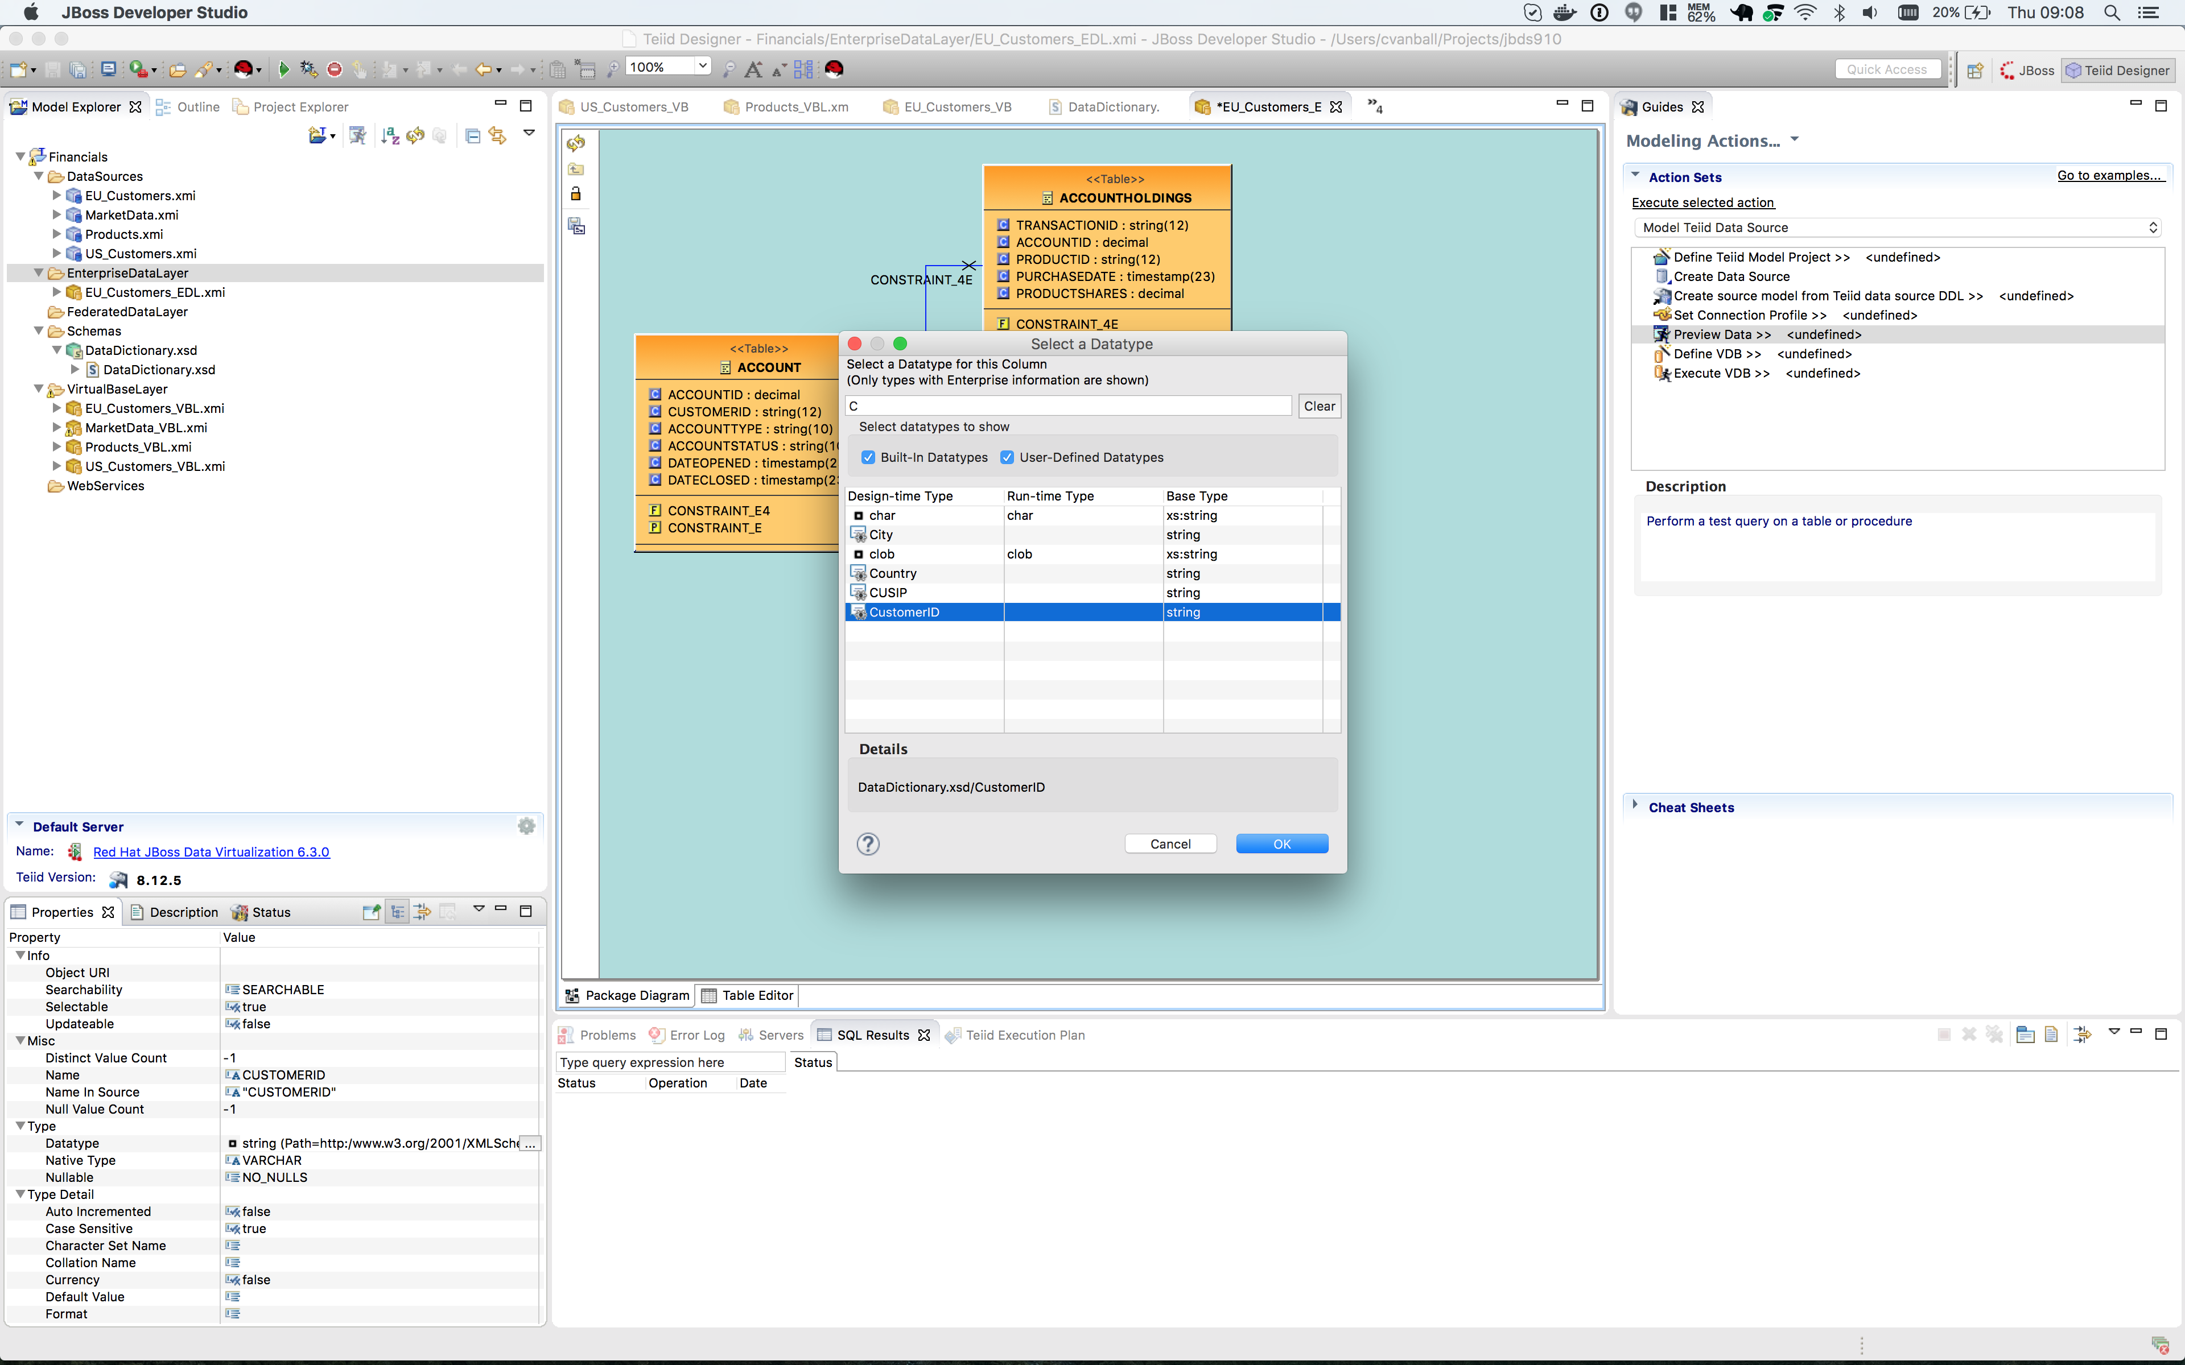Open the Default Server settings gear
2185x1365 pixels.
[526, 825]
